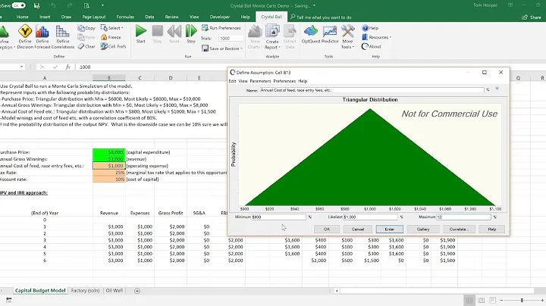
Task: Click Help button in dialog
Action: coord(491,229)
